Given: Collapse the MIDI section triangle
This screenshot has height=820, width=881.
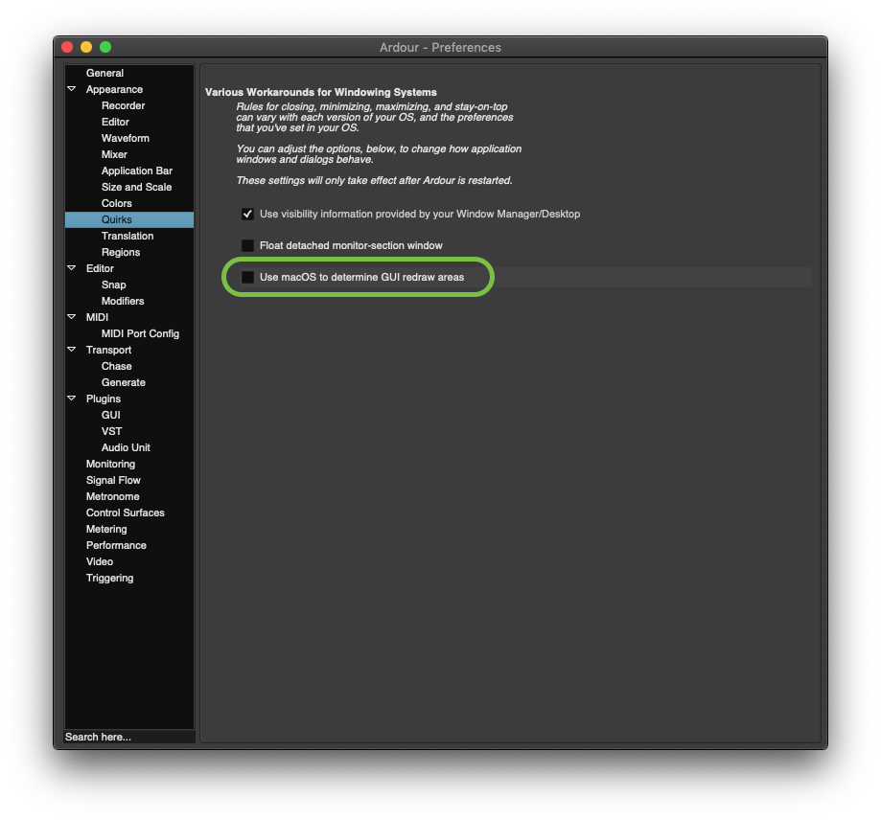Looking at the screenshot, I should (72, 317).
